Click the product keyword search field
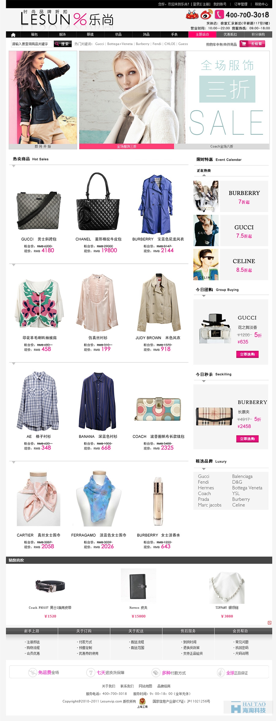This screenshot has width=276, height=721. tap(32, 44)
